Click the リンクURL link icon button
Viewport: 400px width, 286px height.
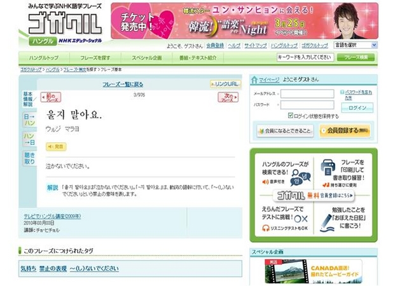(225, 84)
